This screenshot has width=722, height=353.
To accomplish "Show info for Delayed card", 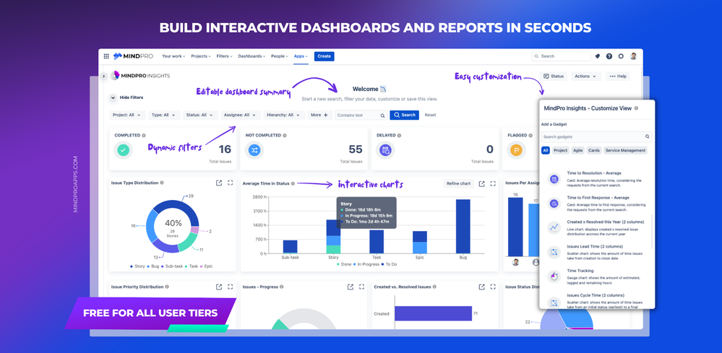I will tap(399, 136).
